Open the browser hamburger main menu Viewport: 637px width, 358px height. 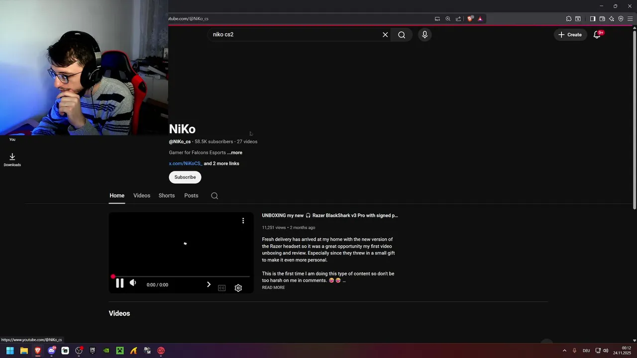coord(630,19)
